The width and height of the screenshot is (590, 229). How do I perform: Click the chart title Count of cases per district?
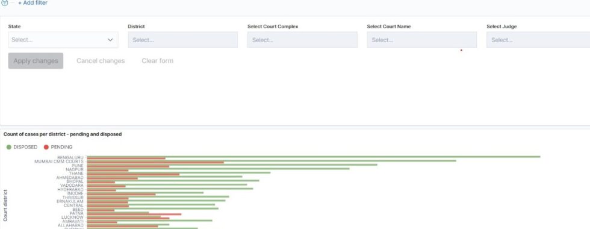tap(63, 134)
